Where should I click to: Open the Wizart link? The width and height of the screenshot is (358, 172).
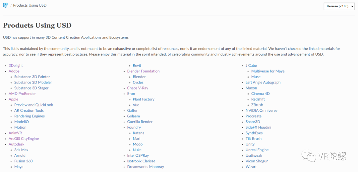click(x=251, y=167)
